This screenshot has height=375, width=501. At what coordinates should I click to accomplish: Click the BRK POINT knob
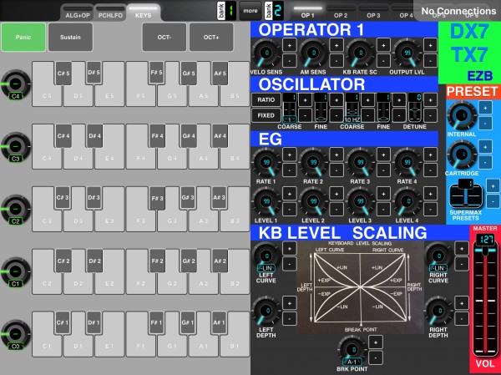coord(352,351)
